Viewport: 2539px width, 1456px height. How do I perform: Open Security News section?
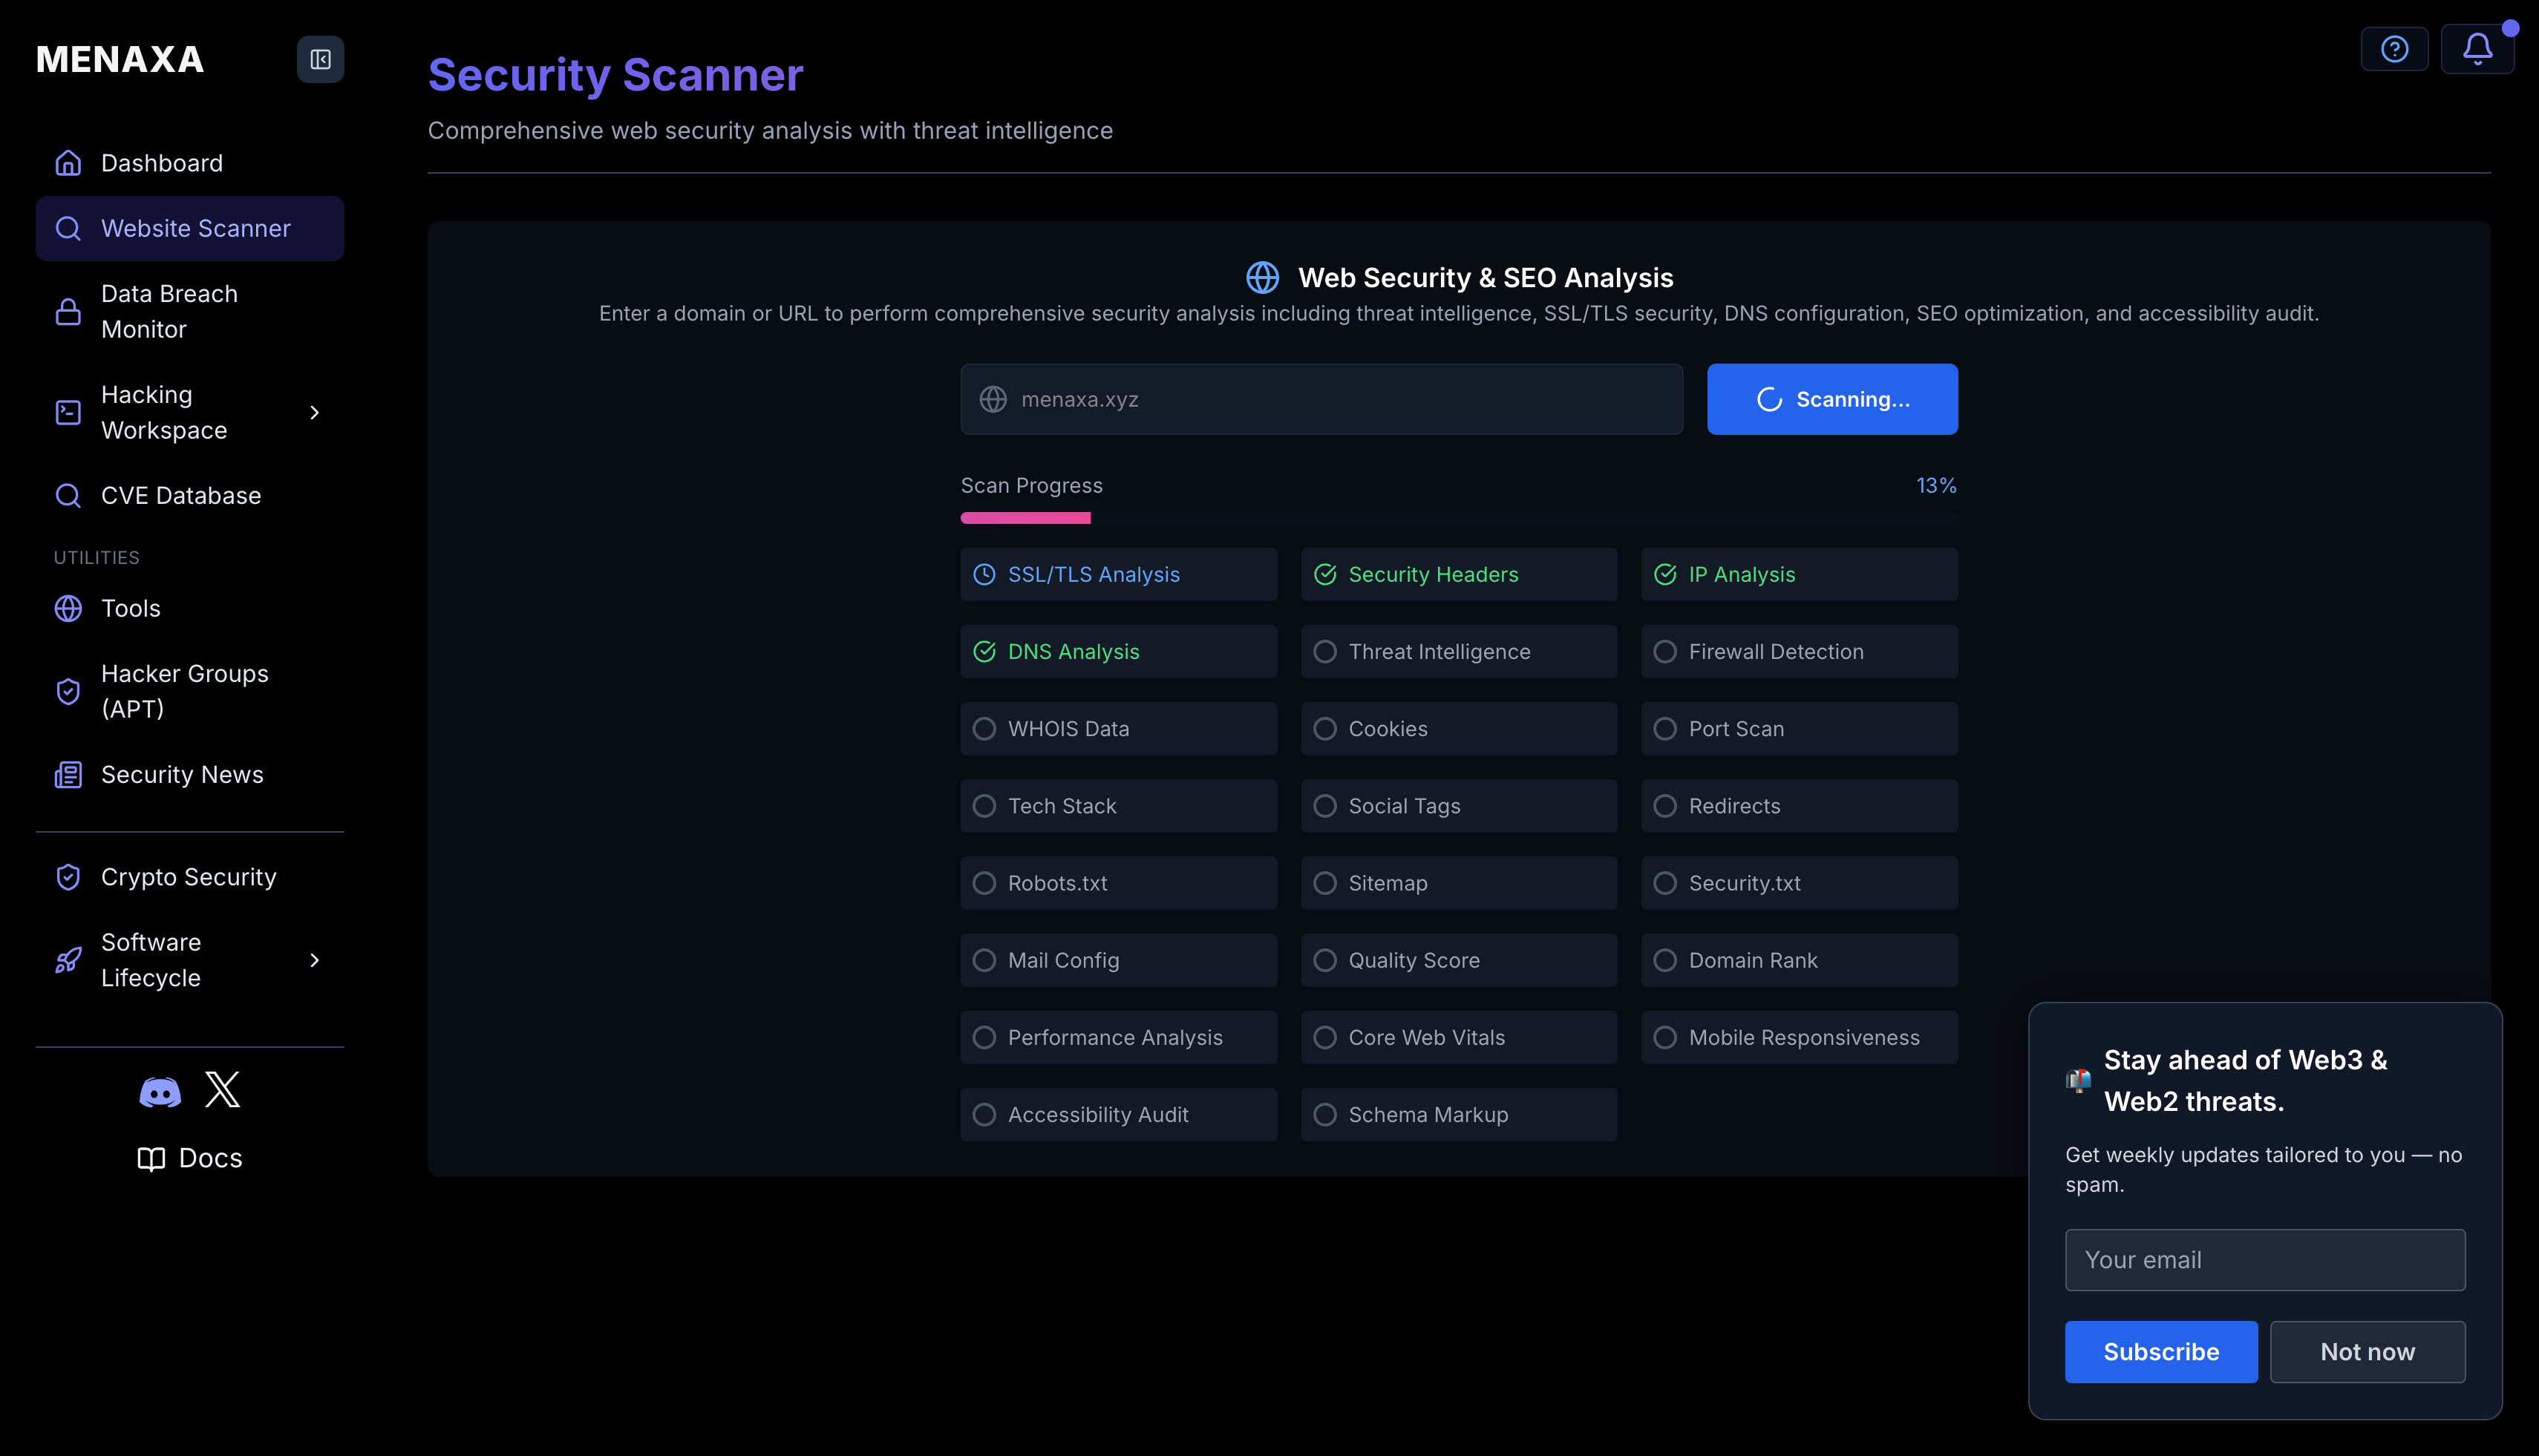190,775
